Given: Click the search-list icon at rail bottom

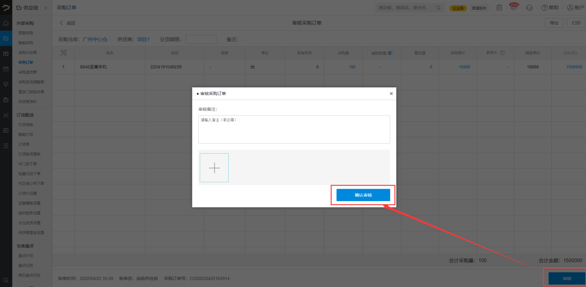Looking at the screenshot, I should pyautogui.click(x=6, y=280).
